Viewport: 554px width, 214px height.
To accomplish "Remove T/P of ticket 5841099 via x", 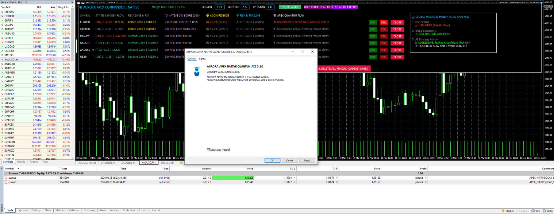I will (337, 178).
